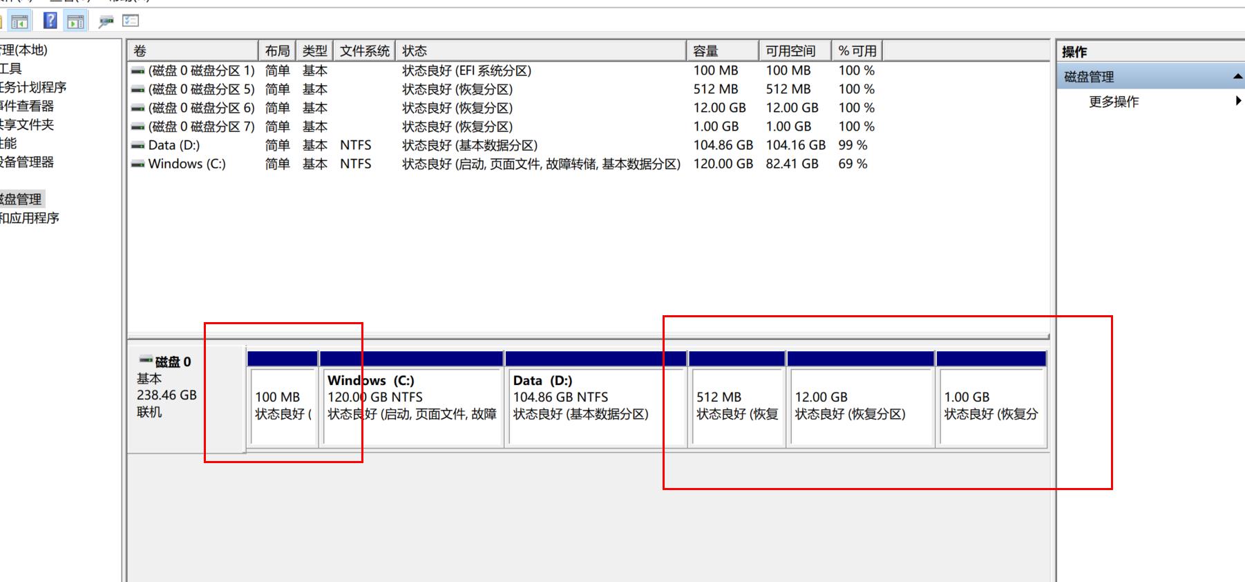Collapse the 磁盘管理 section in Actions pane
Image resolution: width=1245 pixels, height=582 pixels.
[1237, 77]
